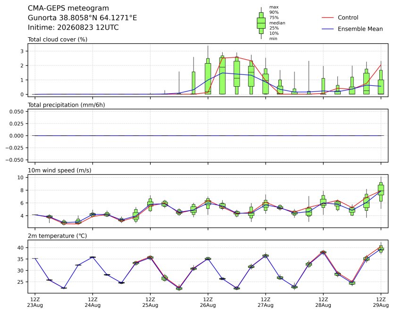Click the '12Z 23Aug' x-axis label
The height and width of the screenshot is (313, 394).
point(35,303)
